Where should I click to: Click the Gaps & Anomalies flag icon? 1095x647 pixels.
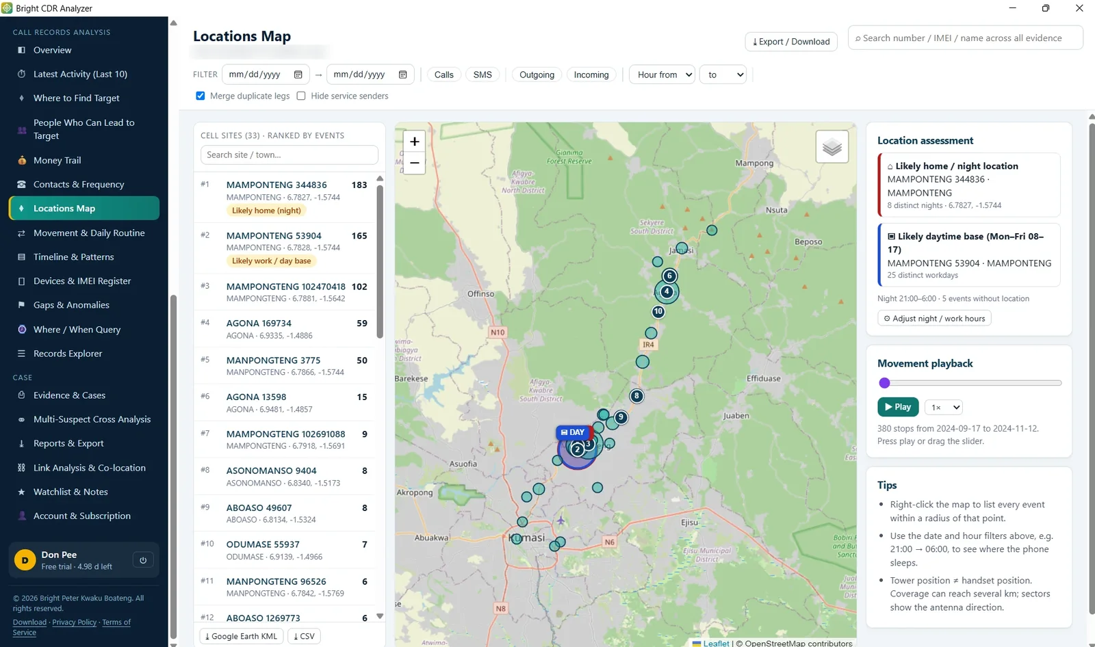(x=21, y=305)
